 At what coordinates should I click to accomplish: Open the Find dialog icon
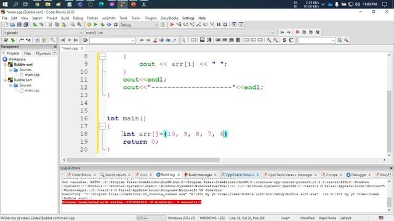coord(73,25)
